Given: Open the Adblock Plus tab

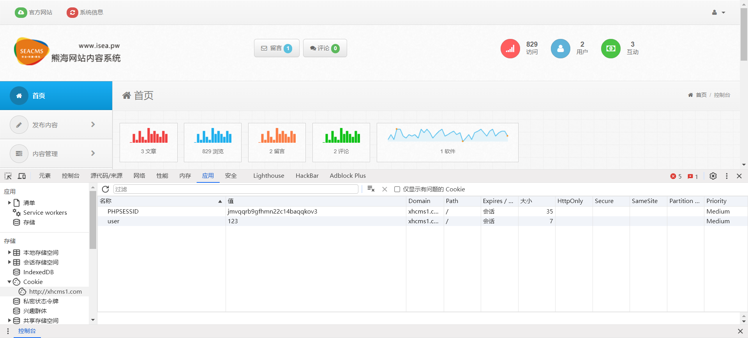Looking at the screenshot, I should (348, 176).
